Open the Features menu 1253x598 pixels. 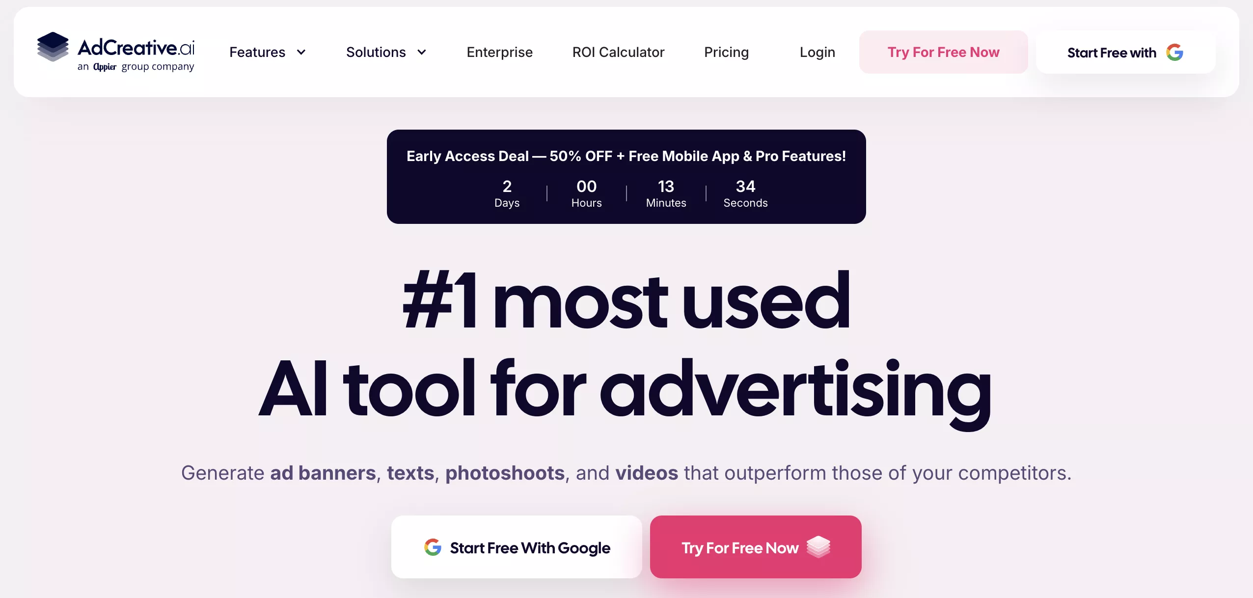tap(268, 52)
